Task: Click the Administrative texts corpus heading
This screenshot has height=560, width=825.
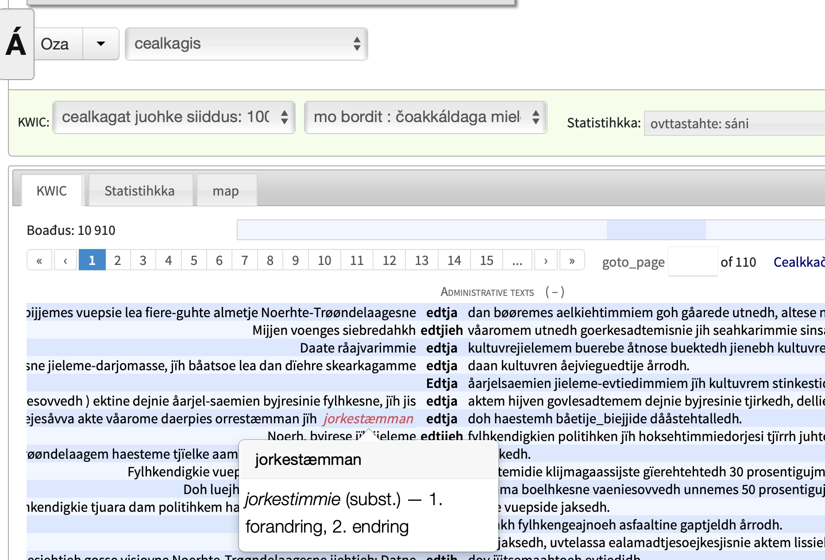Action: tap(487, 292)
